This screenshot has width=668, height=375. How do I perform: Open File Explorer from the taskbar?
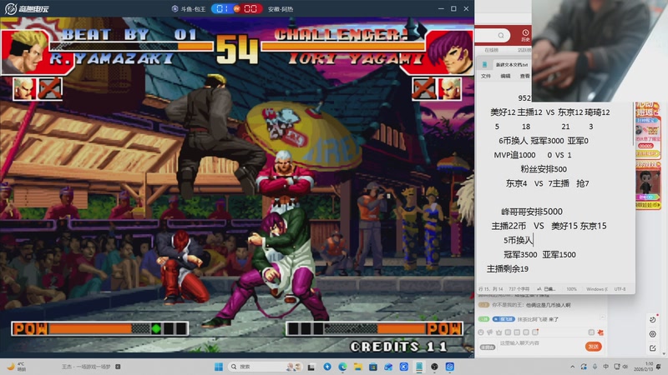click(358, 367)
